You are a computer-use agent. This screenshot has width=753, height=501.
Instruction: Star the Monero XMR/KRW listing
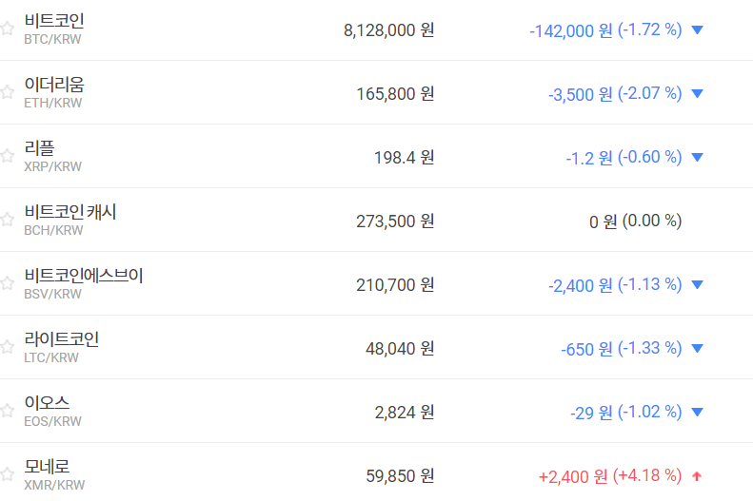click(8, 474)
